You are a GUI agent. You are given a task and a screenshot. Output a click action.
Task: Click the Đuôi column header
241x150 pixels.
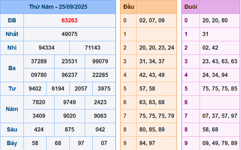(190, 7)
